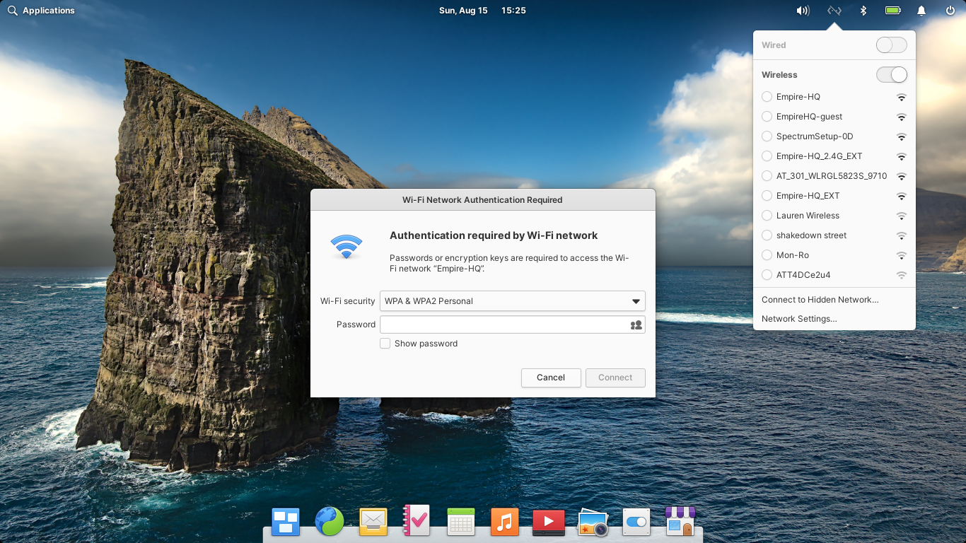Open the battery power indicator
This screenshot has height=543, width=966.
pos(892,11)
